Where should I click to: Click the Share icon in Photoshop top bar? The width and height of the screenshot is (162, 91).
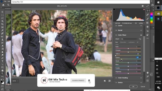(152, 5)
